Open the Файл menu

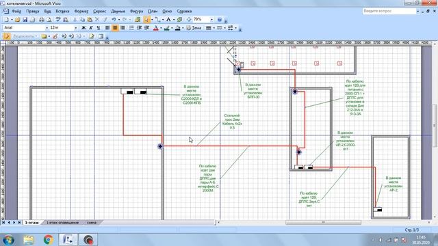[x=16, y=11]
